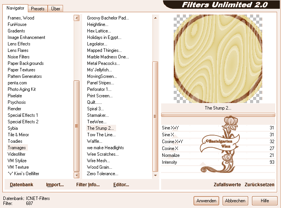The width and height of the screenshot is (281, 208).
Task: Select Paper Backgrounds category
Action: coord(26,63)
